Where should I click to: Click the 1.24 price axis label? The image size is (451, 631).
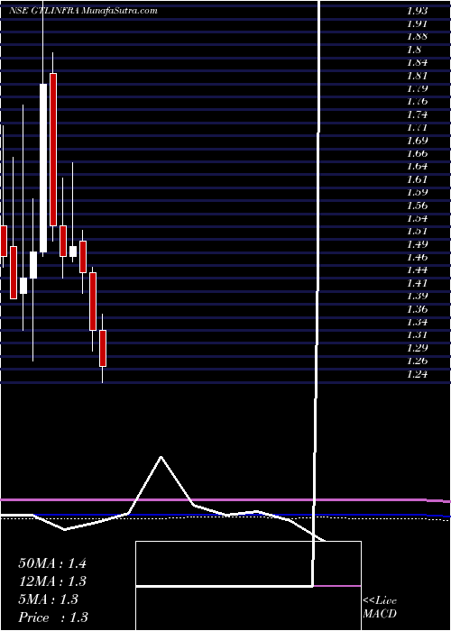coord(418,375)
